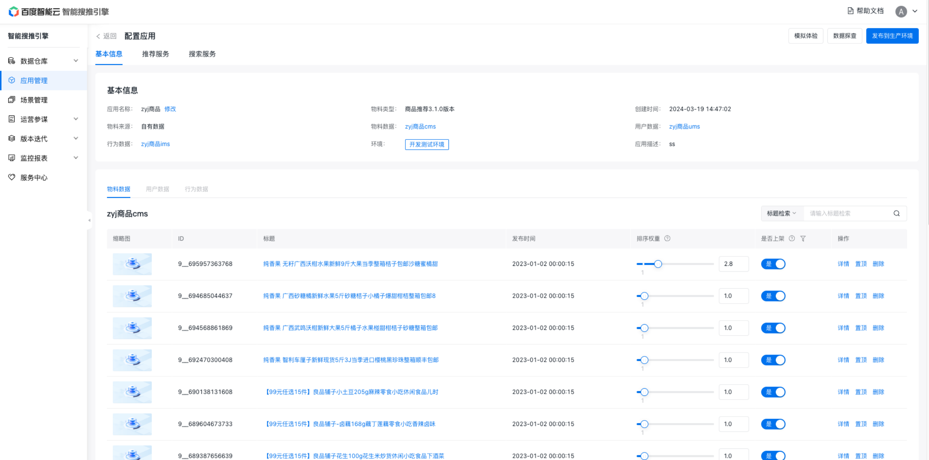The image size is (929, 460).
Task: Open the zyj商品ums user data link
Action: (x=684, y=126)
